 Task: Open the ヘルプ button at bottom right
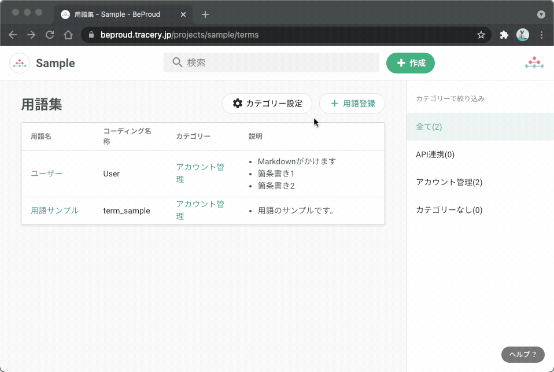coord(522,355)
